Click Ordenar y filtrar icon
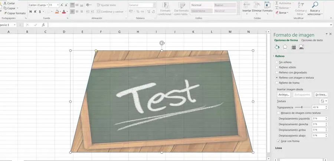The width and height of the screenshot is (334, 161). (301, 5)
